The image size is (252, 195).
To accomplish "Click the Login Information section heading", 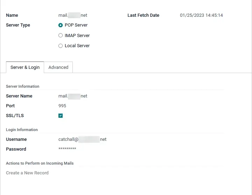I will point(22,130).
